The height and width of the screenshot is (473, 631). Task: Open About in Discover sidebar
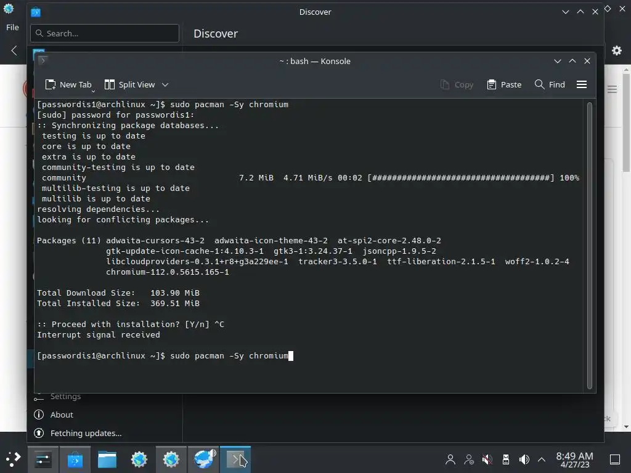54,414
